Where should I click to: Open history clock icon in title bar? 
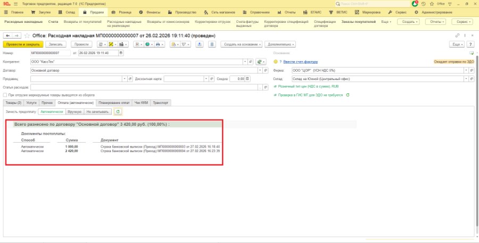(x=424, y=4)
